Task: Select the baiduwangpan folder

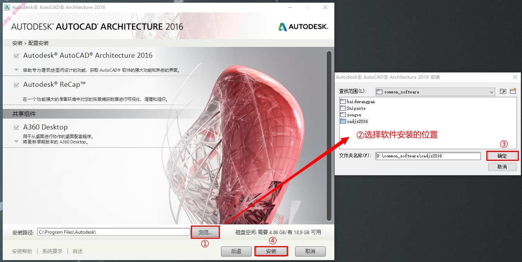Action: (358, 102)
